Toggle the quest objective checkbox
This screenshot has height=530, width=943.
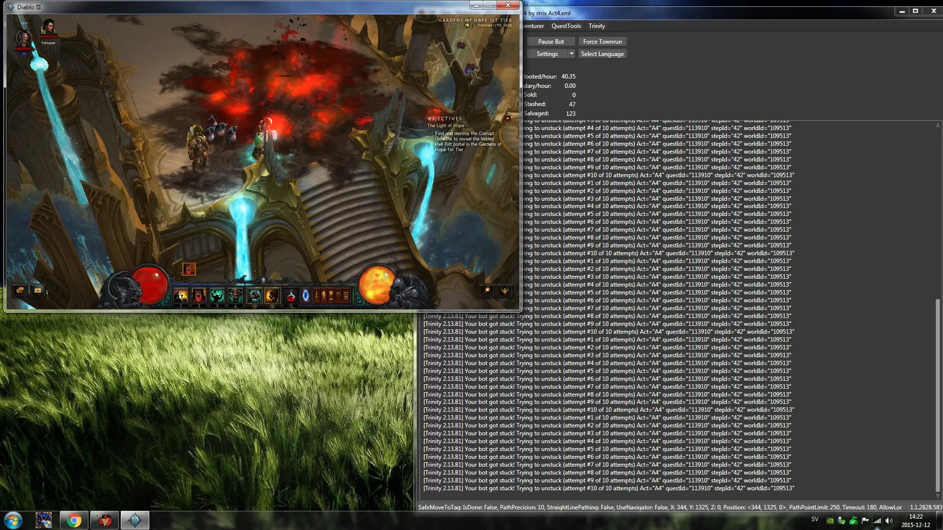pos(431,133)
